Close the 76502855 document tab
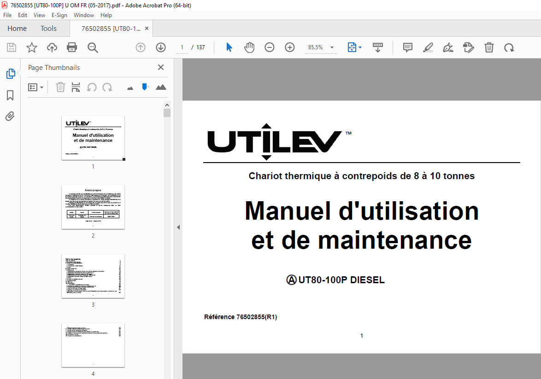541x379 pixels. click(x=147, y=28)
